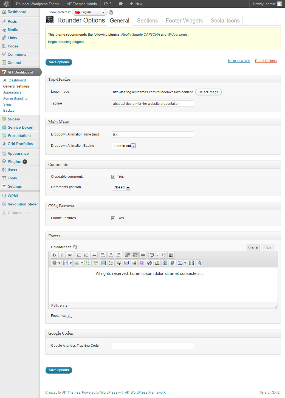
Task: Align footer text right
Action: (118, 255)
